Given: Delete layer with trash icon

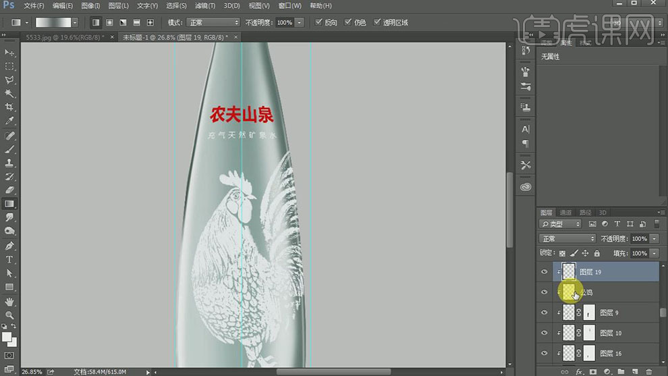Looking at the screenshot, I should coord(649,372).
